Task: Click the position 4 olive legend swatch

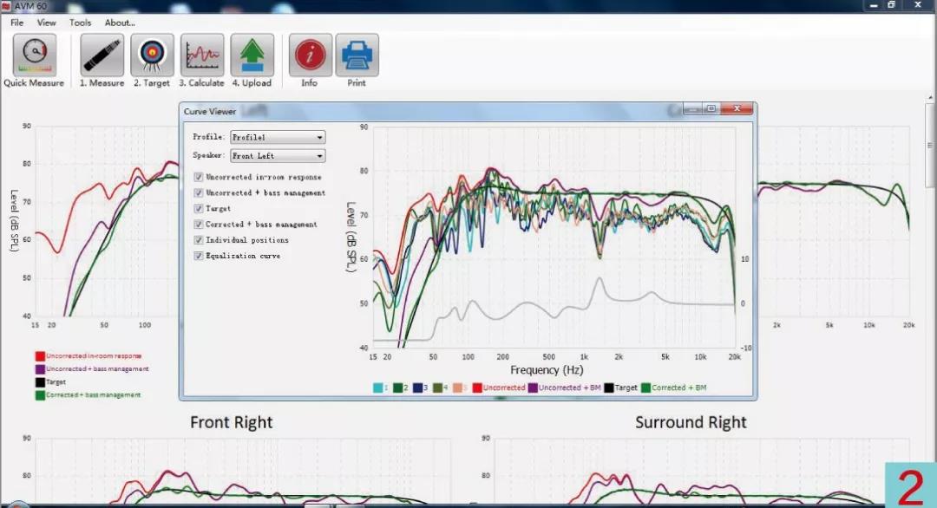Action: pyautogui.click(x=437, y=388)
